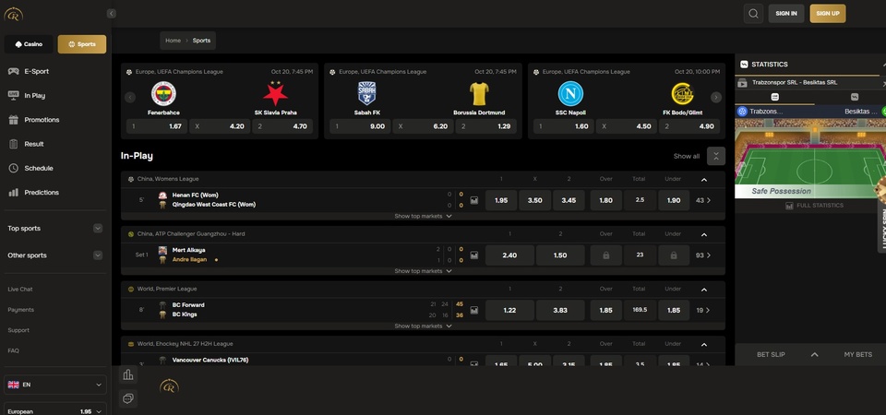Open the MY BETS tab

click(x=857, y=354)
